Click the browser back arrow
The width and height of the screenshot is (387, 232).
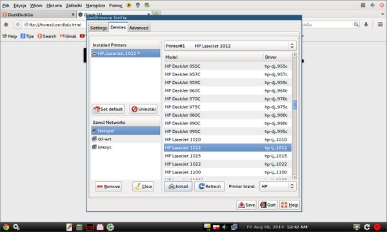[x=17, y=24]
